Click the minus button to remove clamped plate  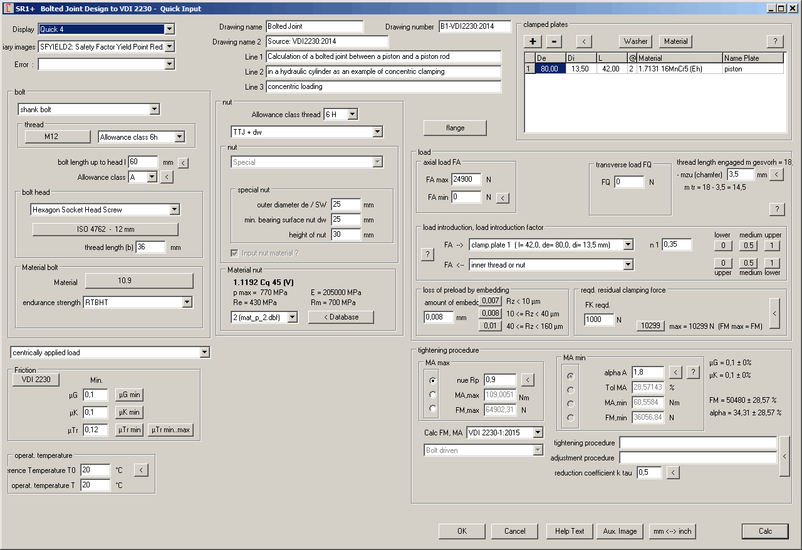[x=554, y=41]
